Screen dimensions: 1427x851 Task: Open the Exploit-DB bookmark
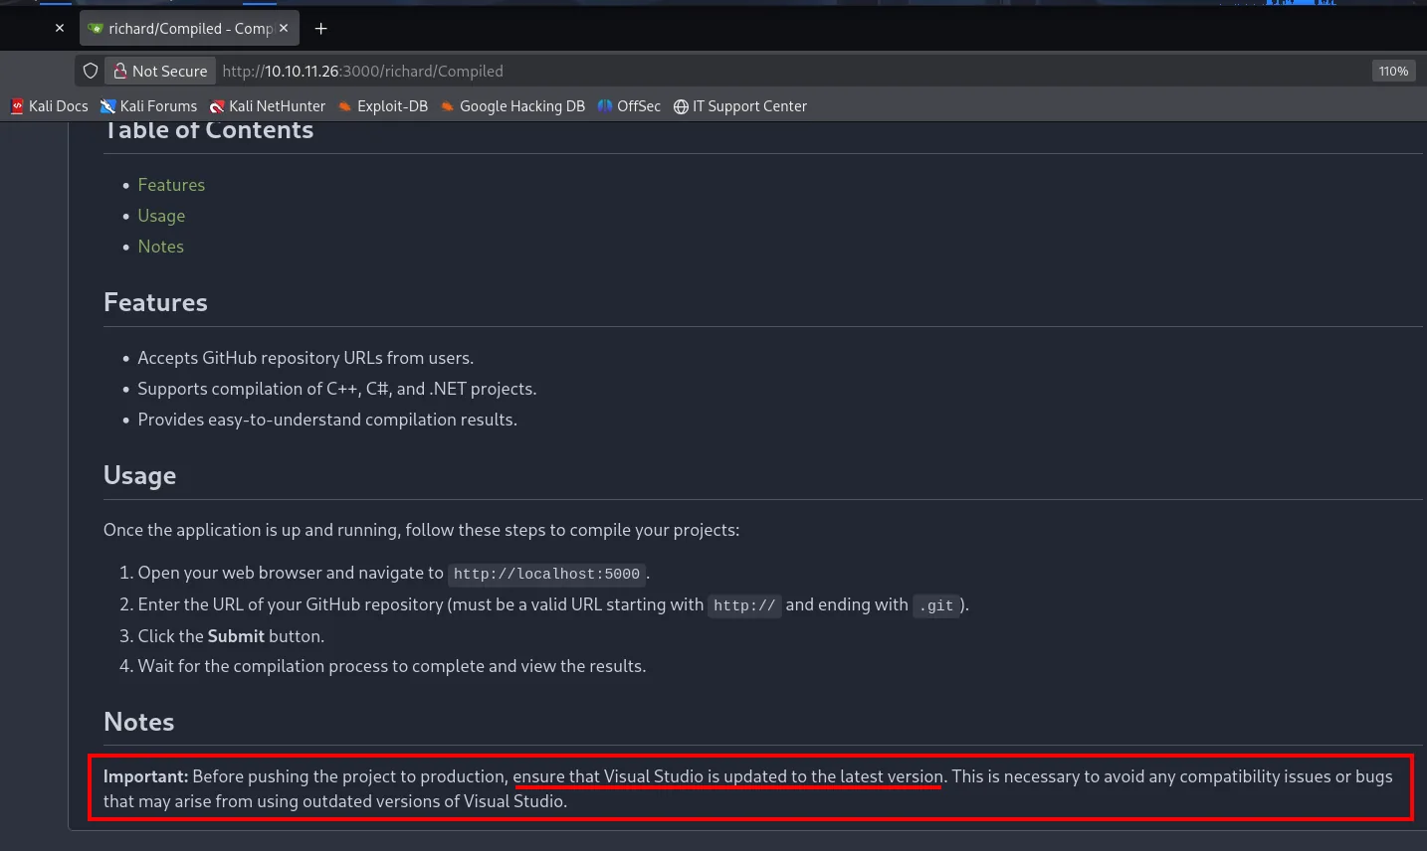[382, 106]
